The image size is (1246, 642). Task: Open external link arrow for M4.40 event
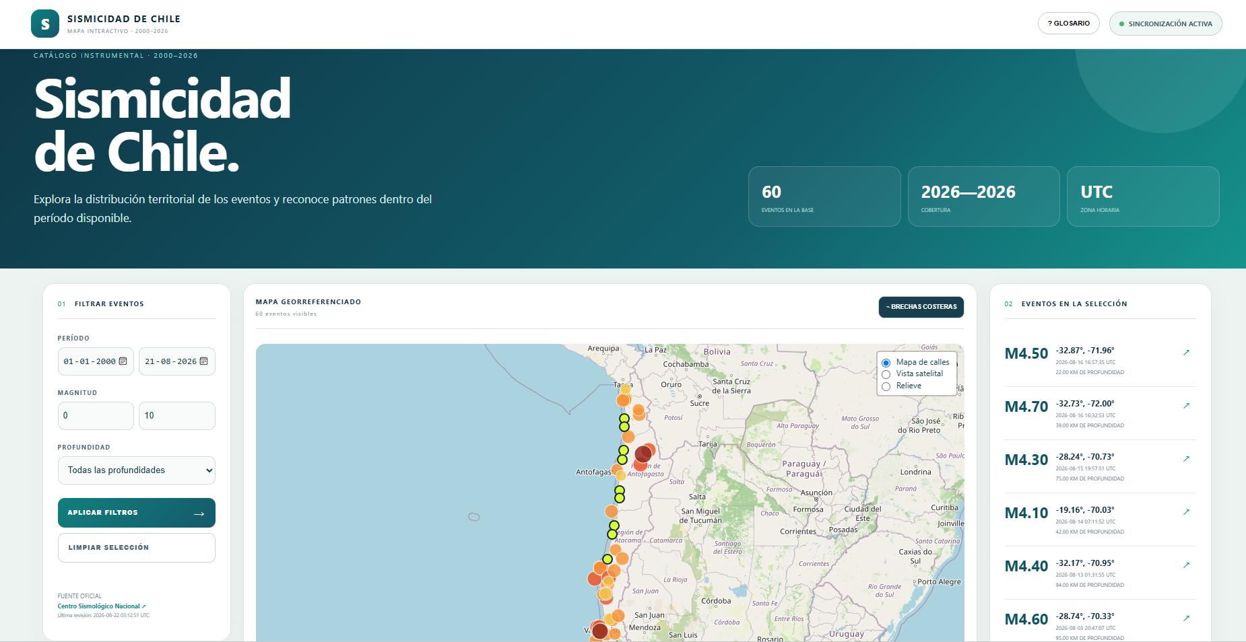point(1186,565)
